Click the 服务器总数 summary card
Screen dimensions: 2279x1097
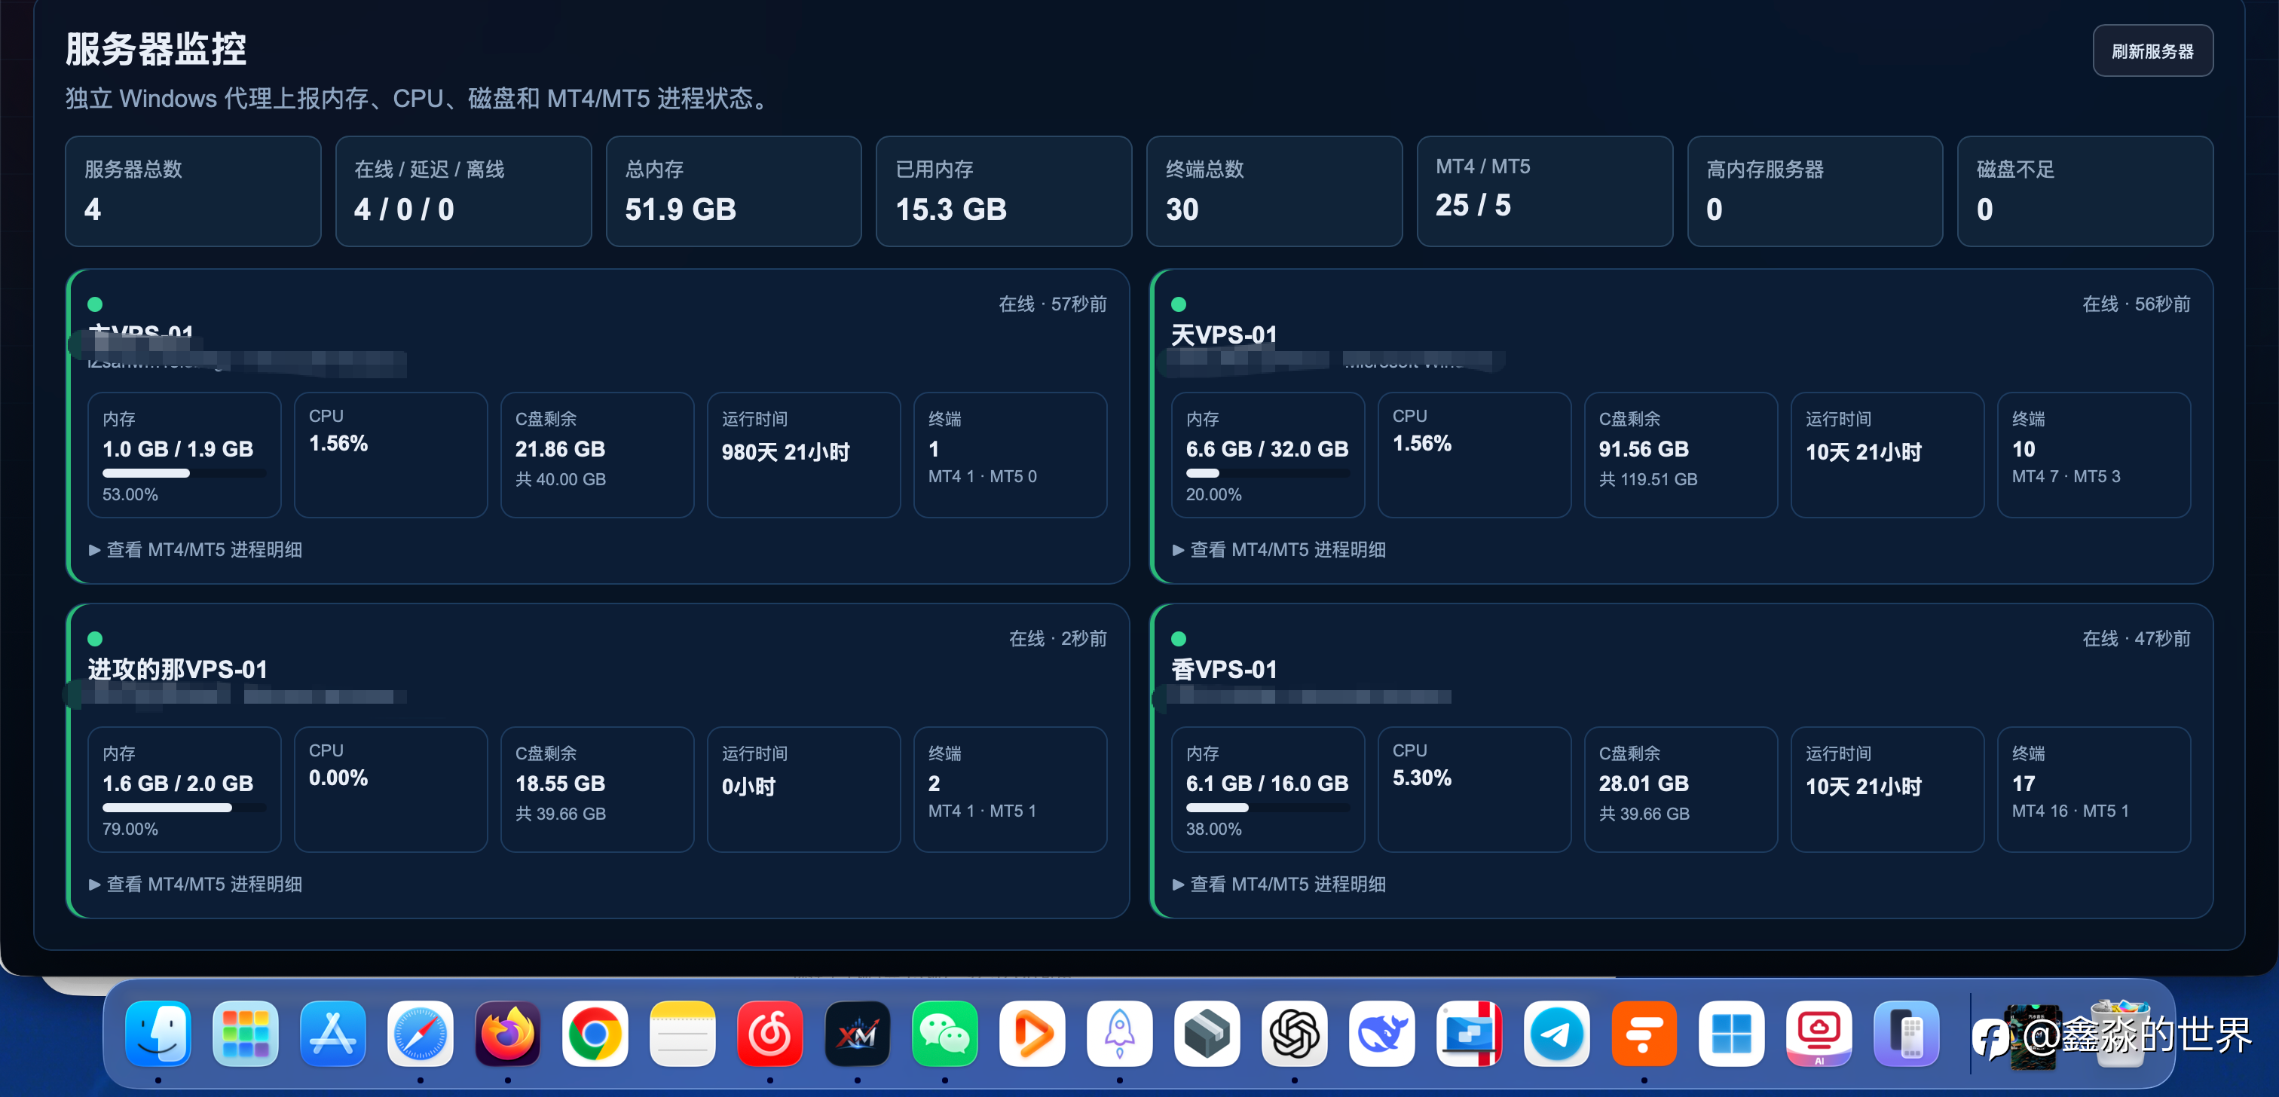(x=193, y=191)
